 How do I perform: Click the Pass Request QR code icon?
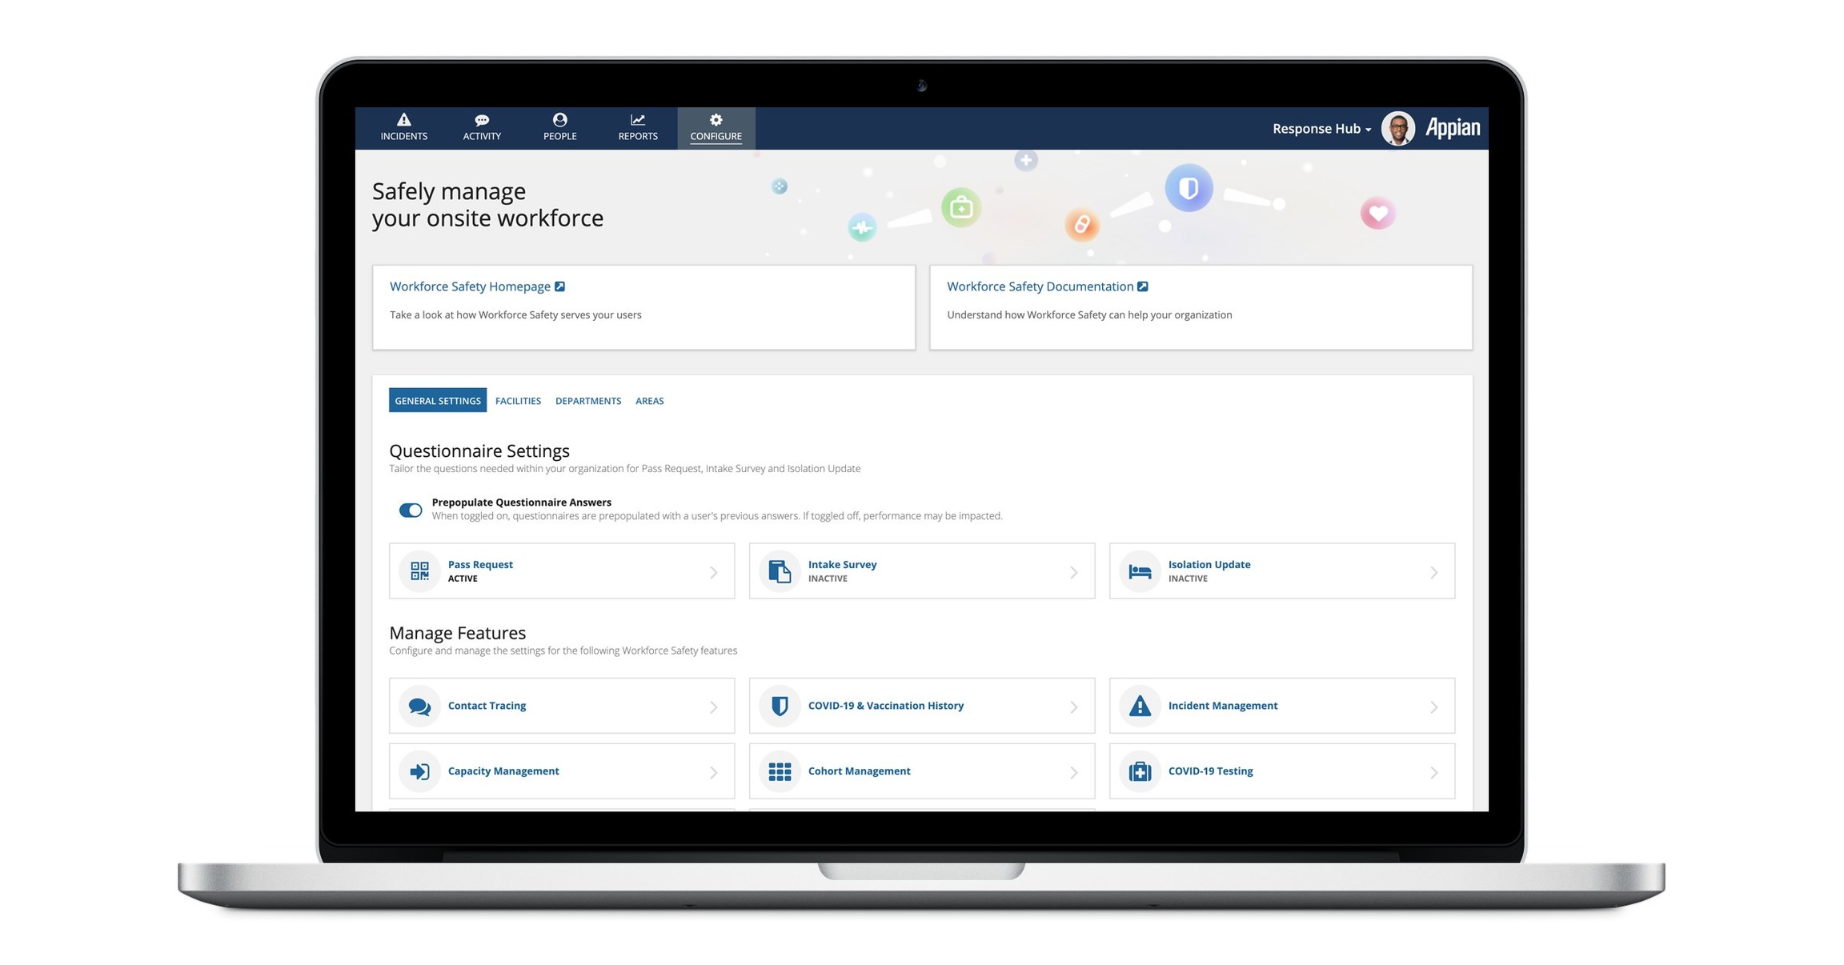419,571
